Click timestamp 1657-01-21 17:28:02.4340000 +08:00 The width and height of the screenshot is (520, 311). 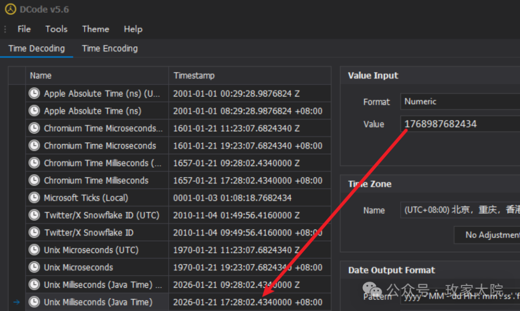[248, 180]
